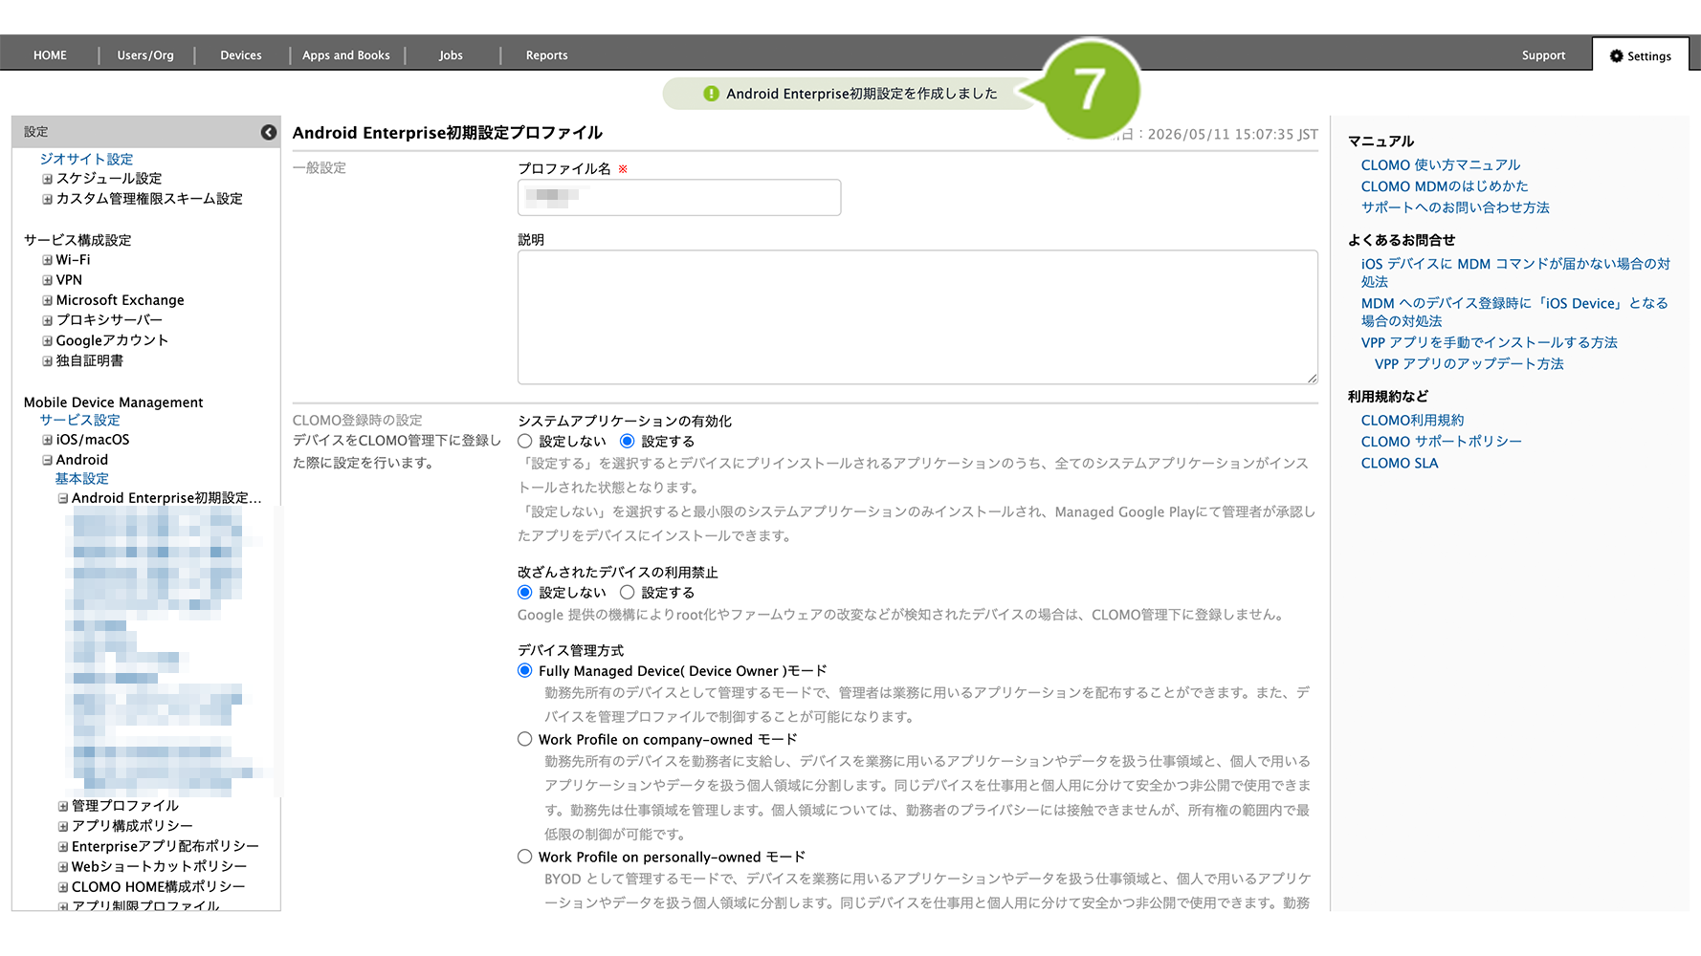Expand スケジュール設定 tree node
Viewport: 1701px width, 956px height.
[47, 179]
